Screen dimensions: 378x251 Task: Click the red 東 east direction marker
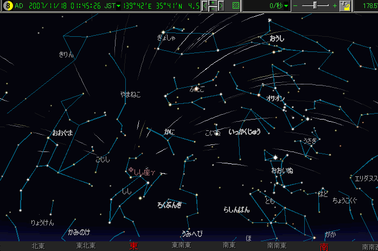[133, 246]
